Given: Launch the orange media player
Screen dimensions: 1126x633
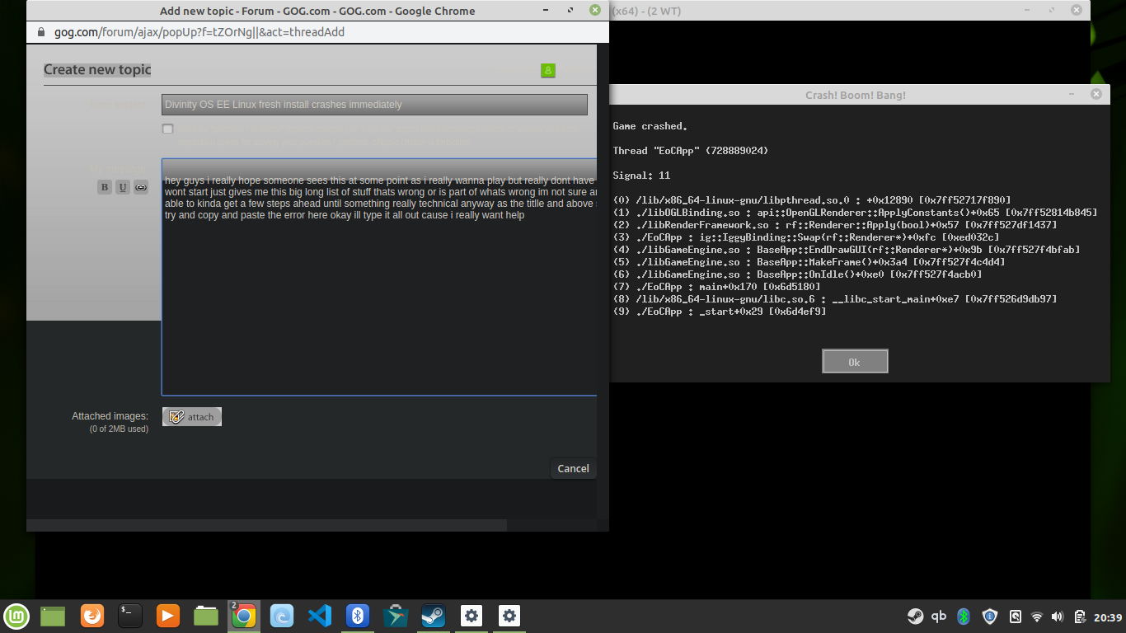Looking at the screenshot, I should pos(168,616).
